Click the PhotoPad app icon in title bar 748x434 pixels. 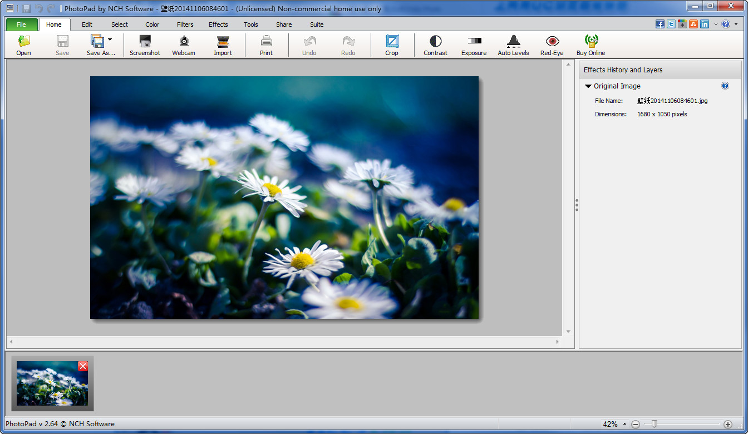click(9, 8)
